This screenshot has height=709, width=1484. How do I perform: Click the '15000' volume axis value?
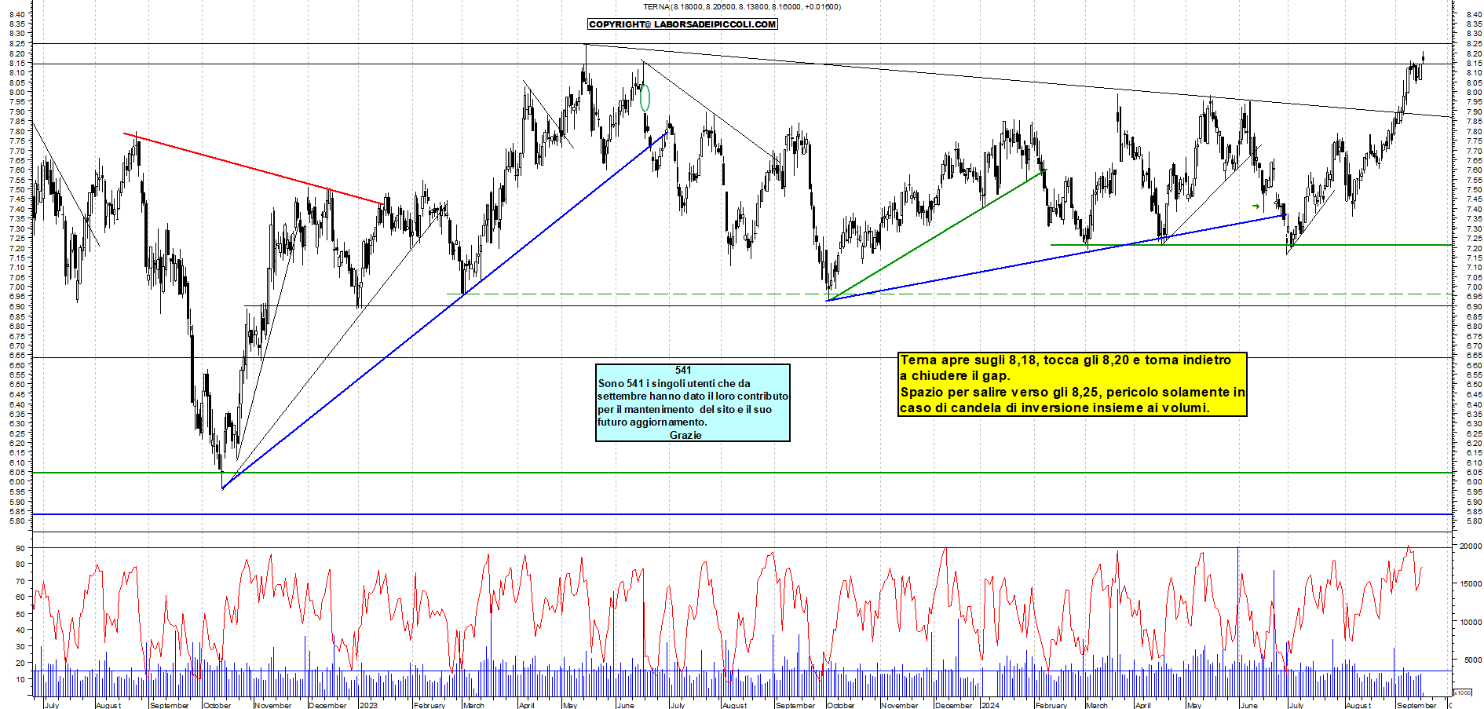pyautogui.click(x=1471, y=583)
